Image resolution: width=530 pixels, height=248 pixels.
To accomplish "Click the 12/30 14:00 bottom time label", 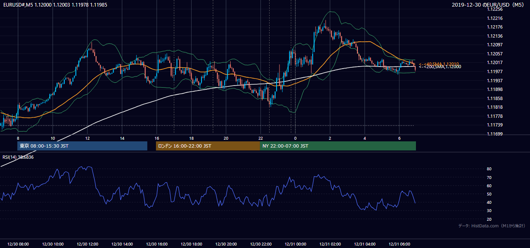I will tap(122, 244).
